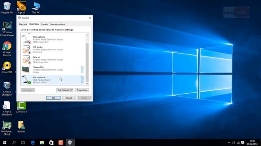The width and height of the screenshot is (261, 146).
Task: Select the Line In name text
Action: point(36,57)
